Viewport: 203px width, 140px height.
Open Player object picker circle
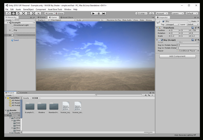[x=198, y=51]
